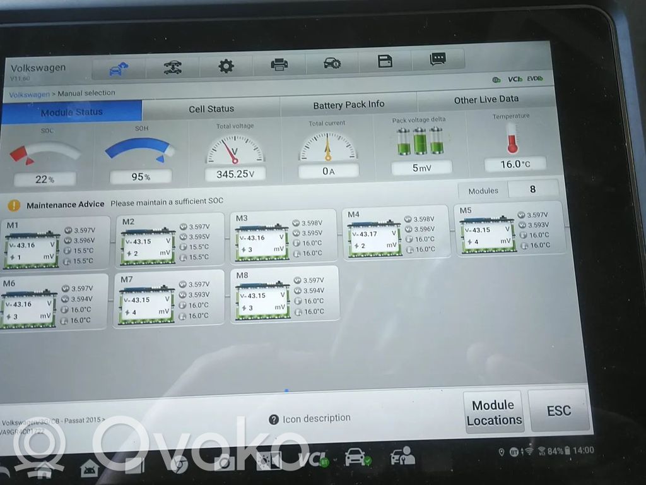646x485 pixels.
Task: Open the car with person icon in bottom bar
Action: click(402, 456)
